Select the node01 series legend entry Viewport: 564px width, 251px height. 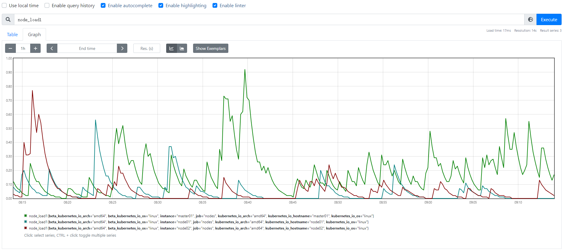click(199, 222)
